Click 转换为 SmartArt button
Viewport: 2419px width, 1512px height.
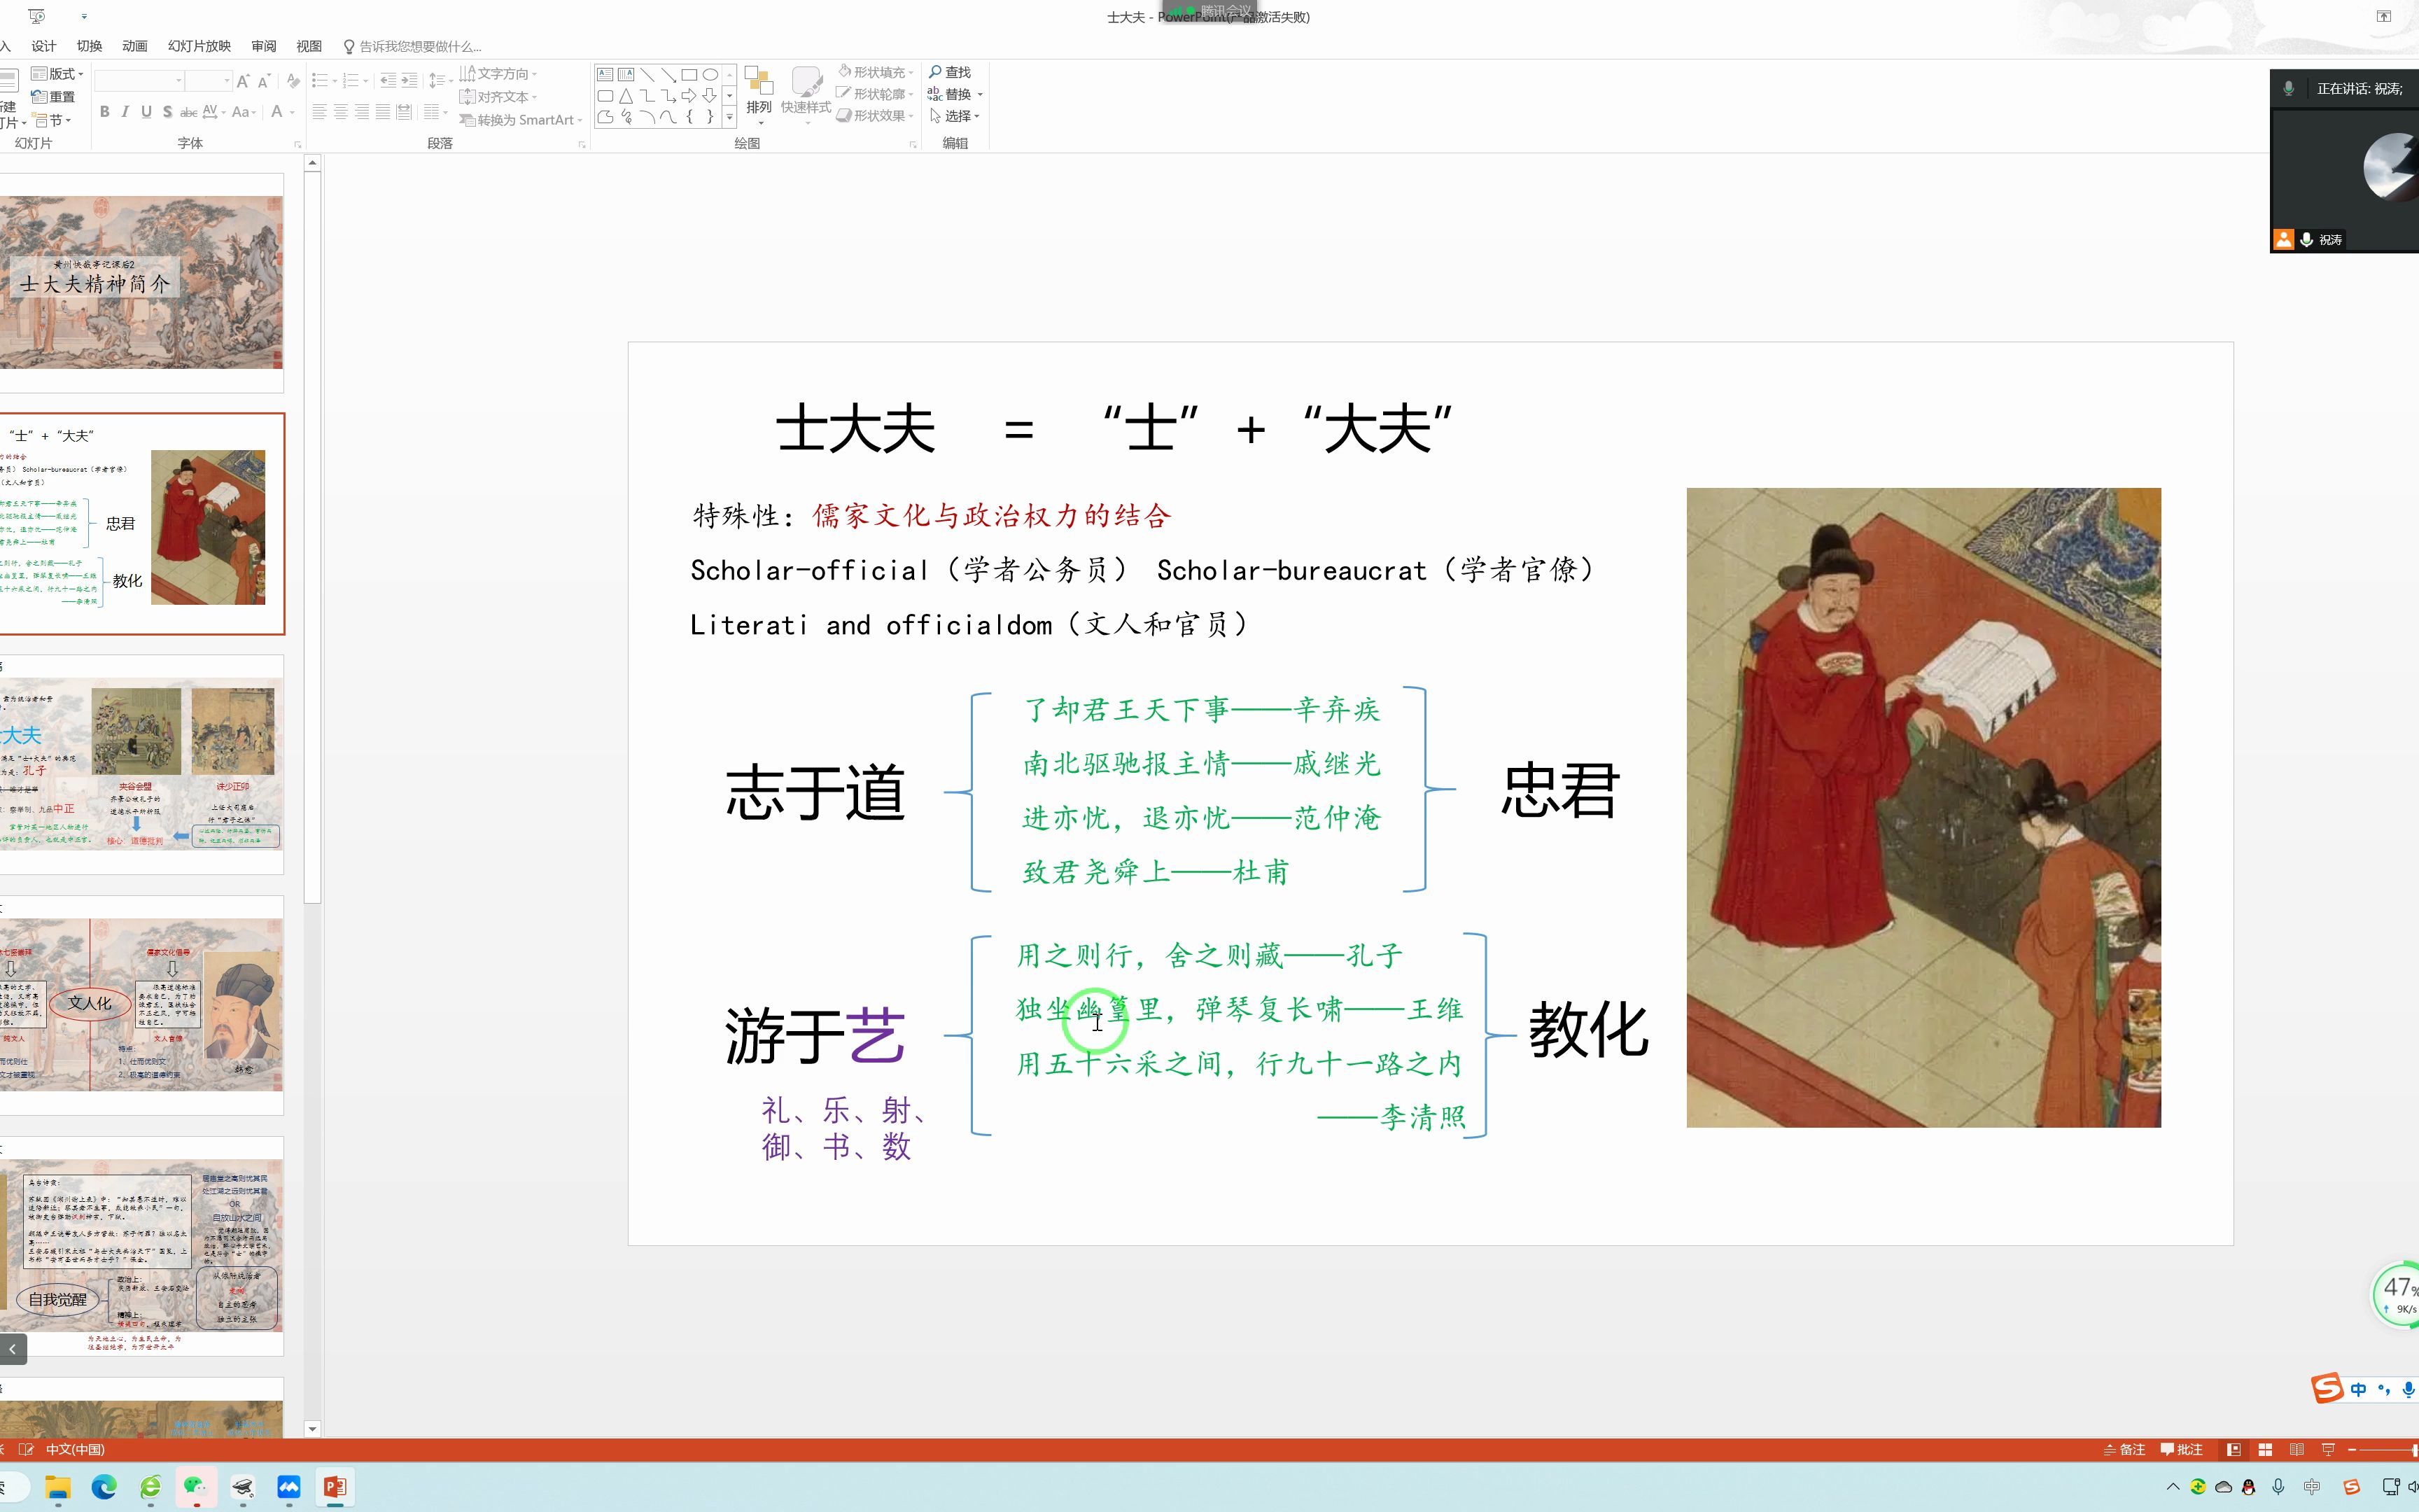[x=520, y=120]
